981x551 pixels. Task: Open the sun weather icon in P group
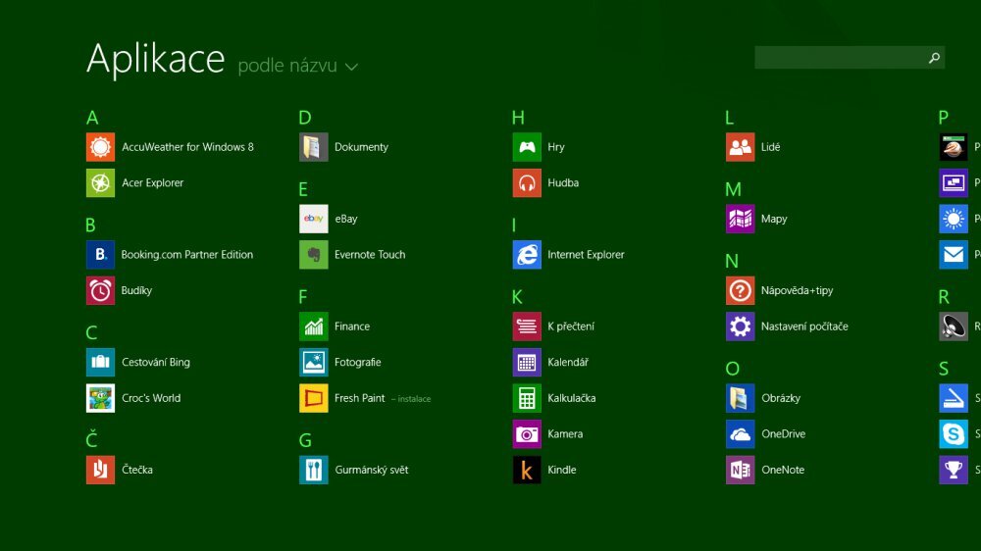[954, 219]
